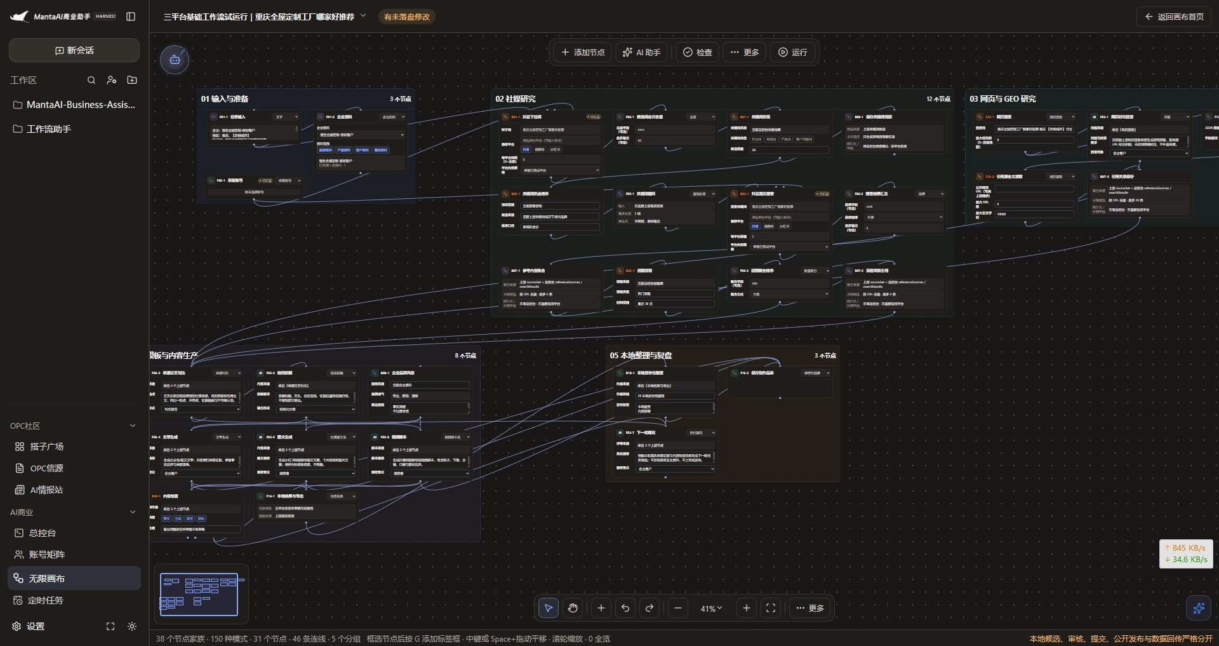This screenshot has height=646, width=1219.
Task: Redo the last canvas change
Action: click(649, 608)
